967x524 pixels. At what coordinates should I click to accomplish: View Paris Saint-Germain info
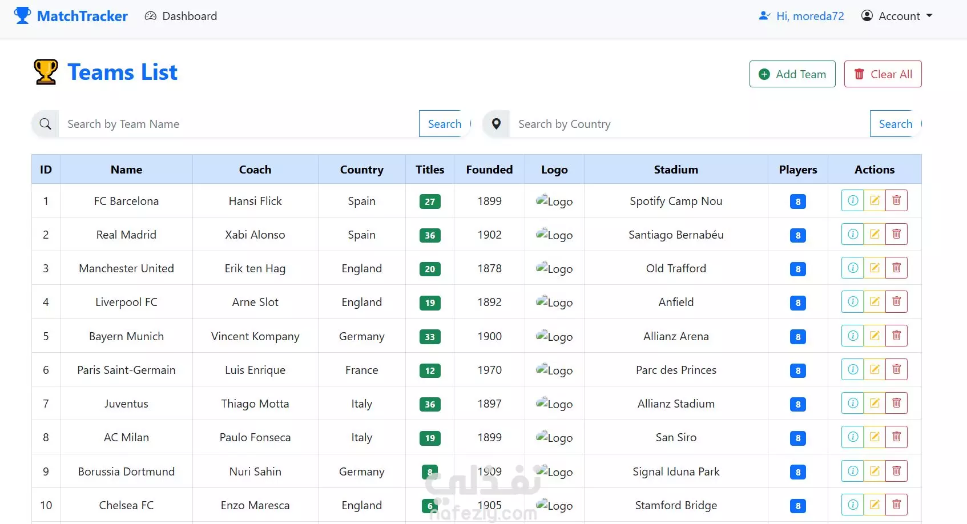pos(853,369)
